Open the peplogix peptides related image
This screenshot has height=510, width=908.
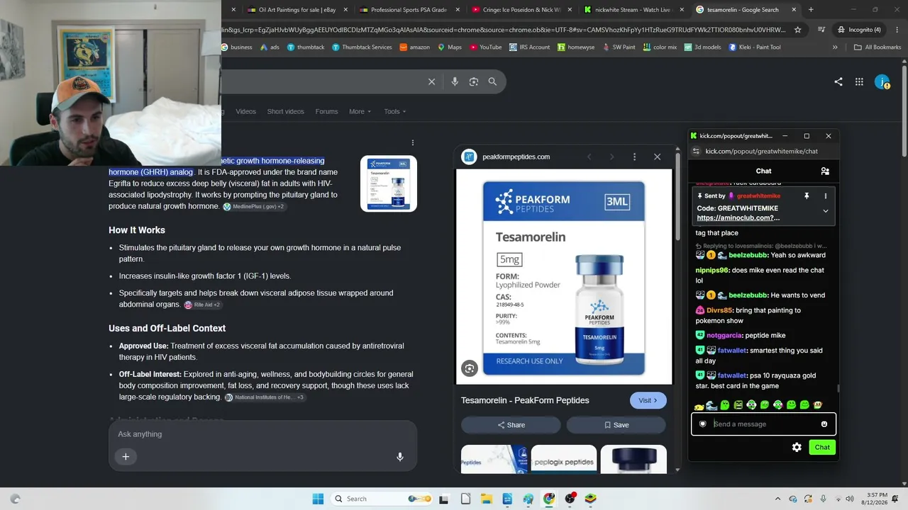[564, 459]
